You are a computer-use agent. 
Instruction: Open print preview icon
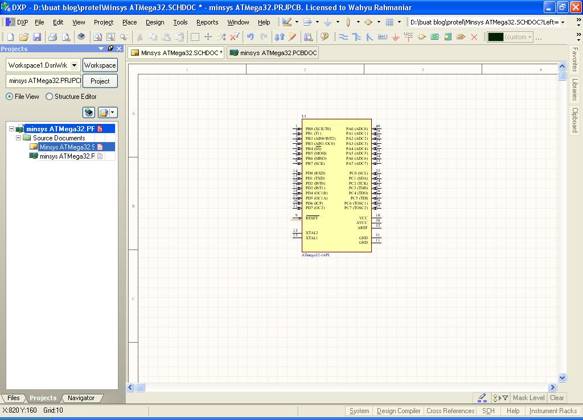(x=66, y=37)
